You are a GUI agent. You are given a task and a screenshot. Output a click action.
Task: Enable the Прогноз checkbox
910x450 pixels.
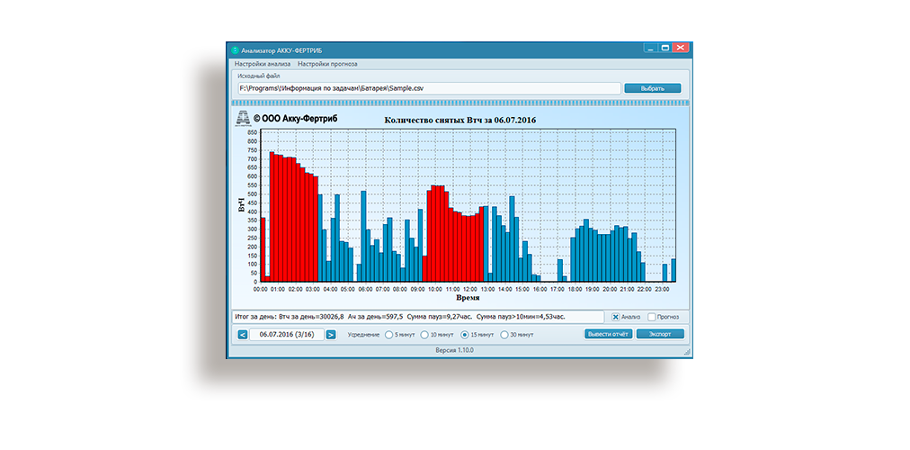tap(651, 317)
